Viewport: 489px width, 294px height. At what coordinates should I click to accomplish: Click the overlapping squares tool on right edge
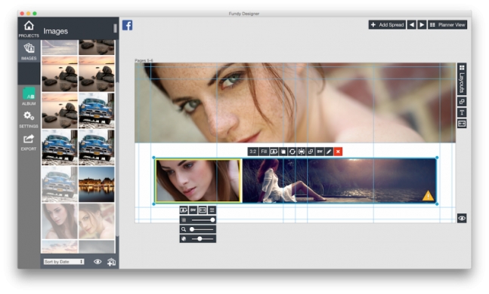tap(462, 102)
